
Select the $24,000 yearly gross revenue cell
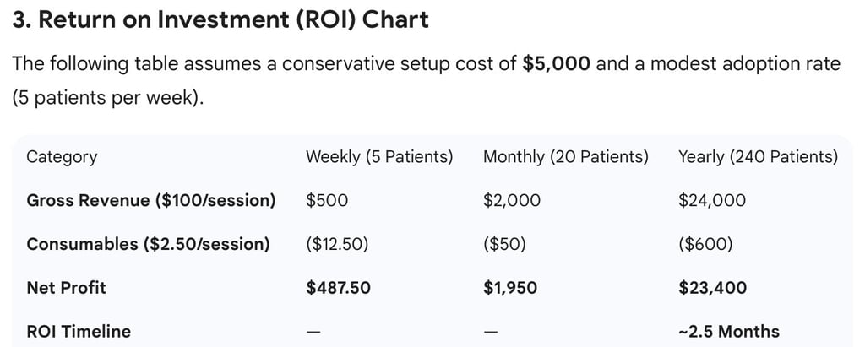coord(712,201)
